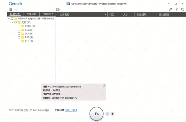This screenshot has height=122, width=186.
Task: Select the XLS (1) label
Action: click(29, 41)
